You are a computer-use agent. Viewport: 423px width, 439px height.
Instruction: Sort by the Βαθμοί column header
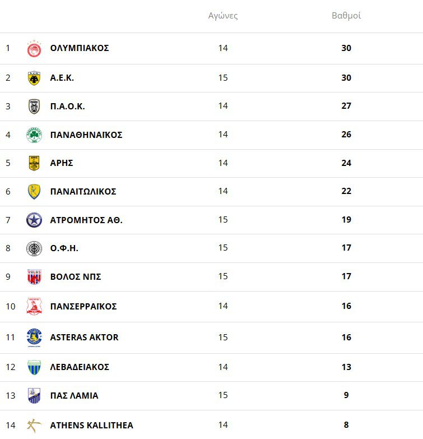pos(346,16)
